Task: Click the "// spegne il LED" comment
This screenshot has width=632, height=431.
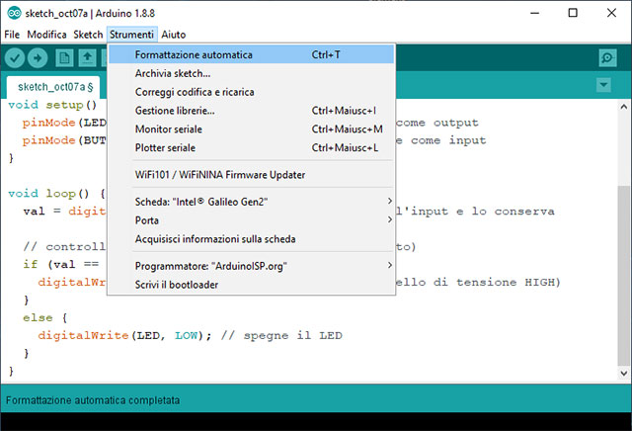Action: (x=281, y=336)
